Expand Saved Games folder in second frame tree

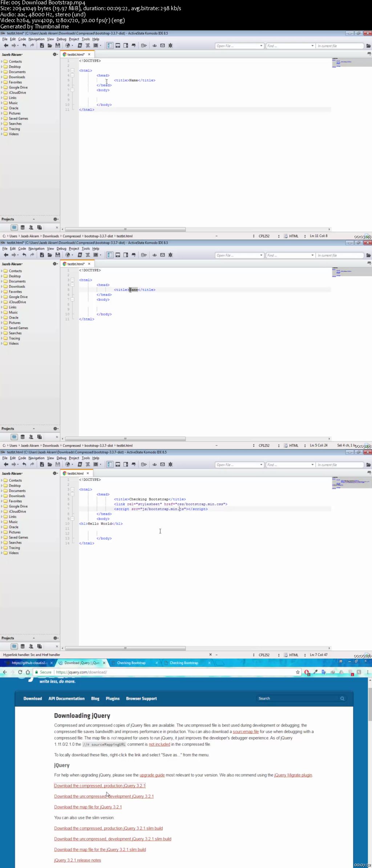point(2,328)
